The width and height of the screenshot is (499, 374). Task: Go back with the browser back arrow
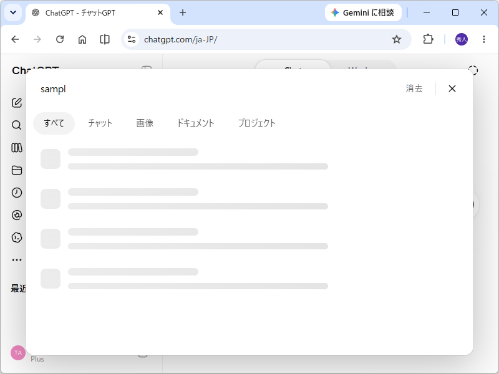coord(15,39)
